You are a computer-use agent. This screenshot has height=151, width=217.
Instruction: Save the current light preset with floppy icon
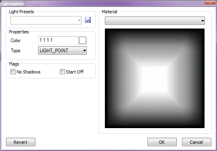tap(88, 20)
